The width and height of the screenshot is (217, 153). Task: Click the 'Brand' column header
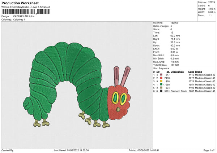click(x=199, y=72)
